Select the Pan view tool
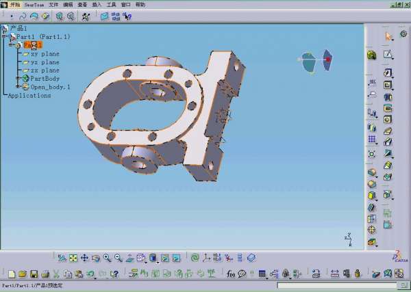 pos(84,258)
